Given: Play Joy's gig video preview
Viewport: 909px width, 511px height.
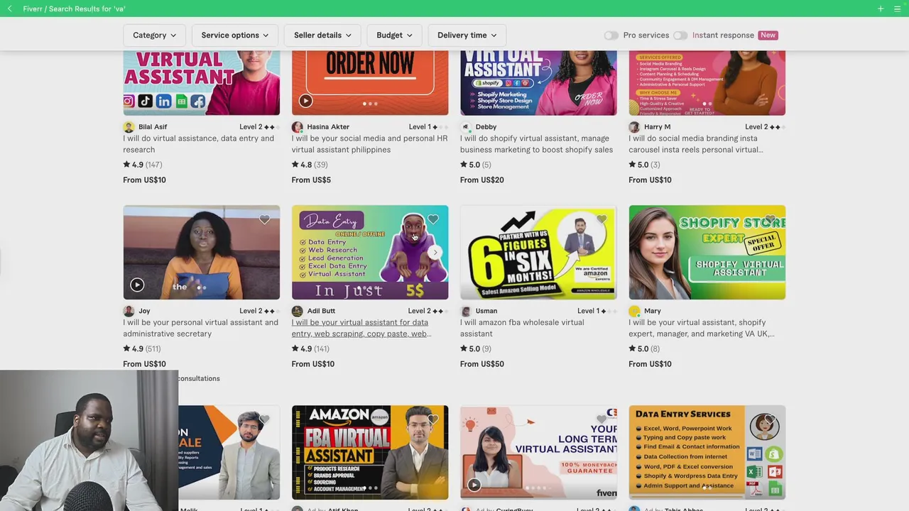Looking at the screenshot, I should pos(137,285).
